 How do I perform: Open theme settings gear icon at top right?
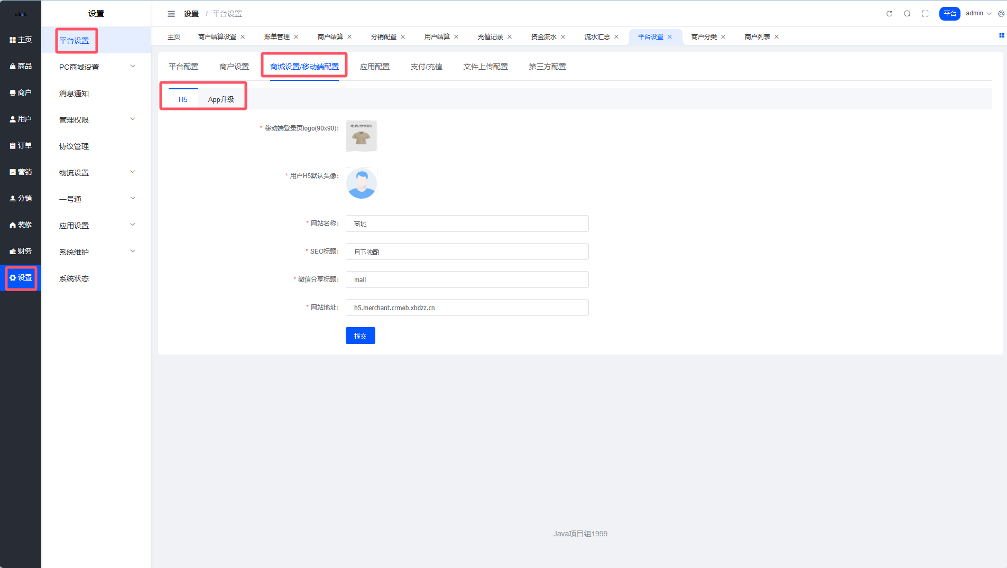tap(1001, 14)
